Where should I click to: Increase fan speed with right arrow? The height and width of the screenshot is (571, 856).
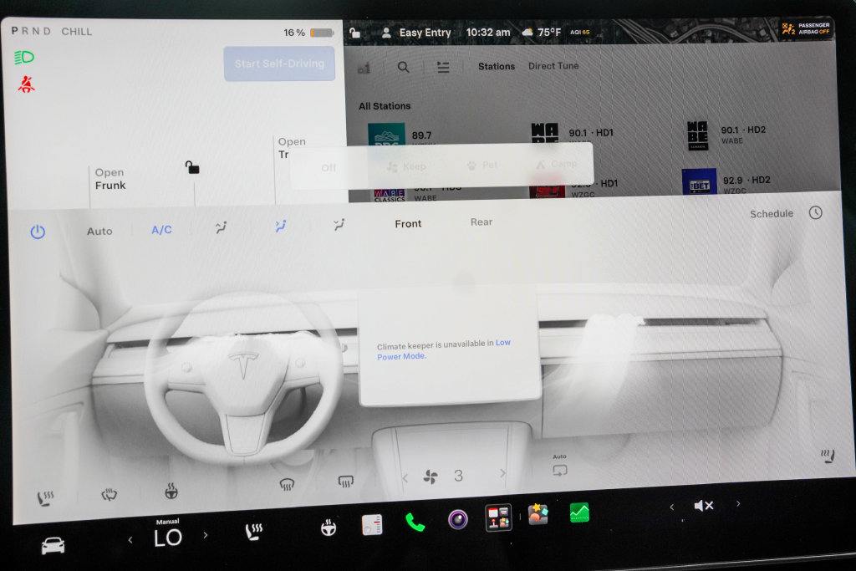[502, 474]
